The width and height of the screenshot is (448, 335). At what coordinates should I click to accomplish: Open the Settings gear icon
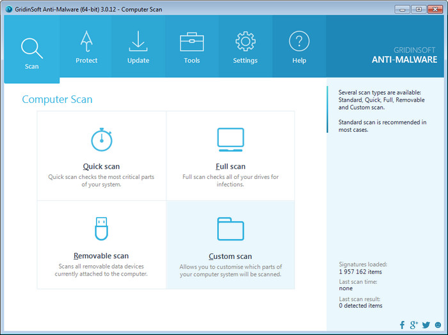[x=245, y=42]
